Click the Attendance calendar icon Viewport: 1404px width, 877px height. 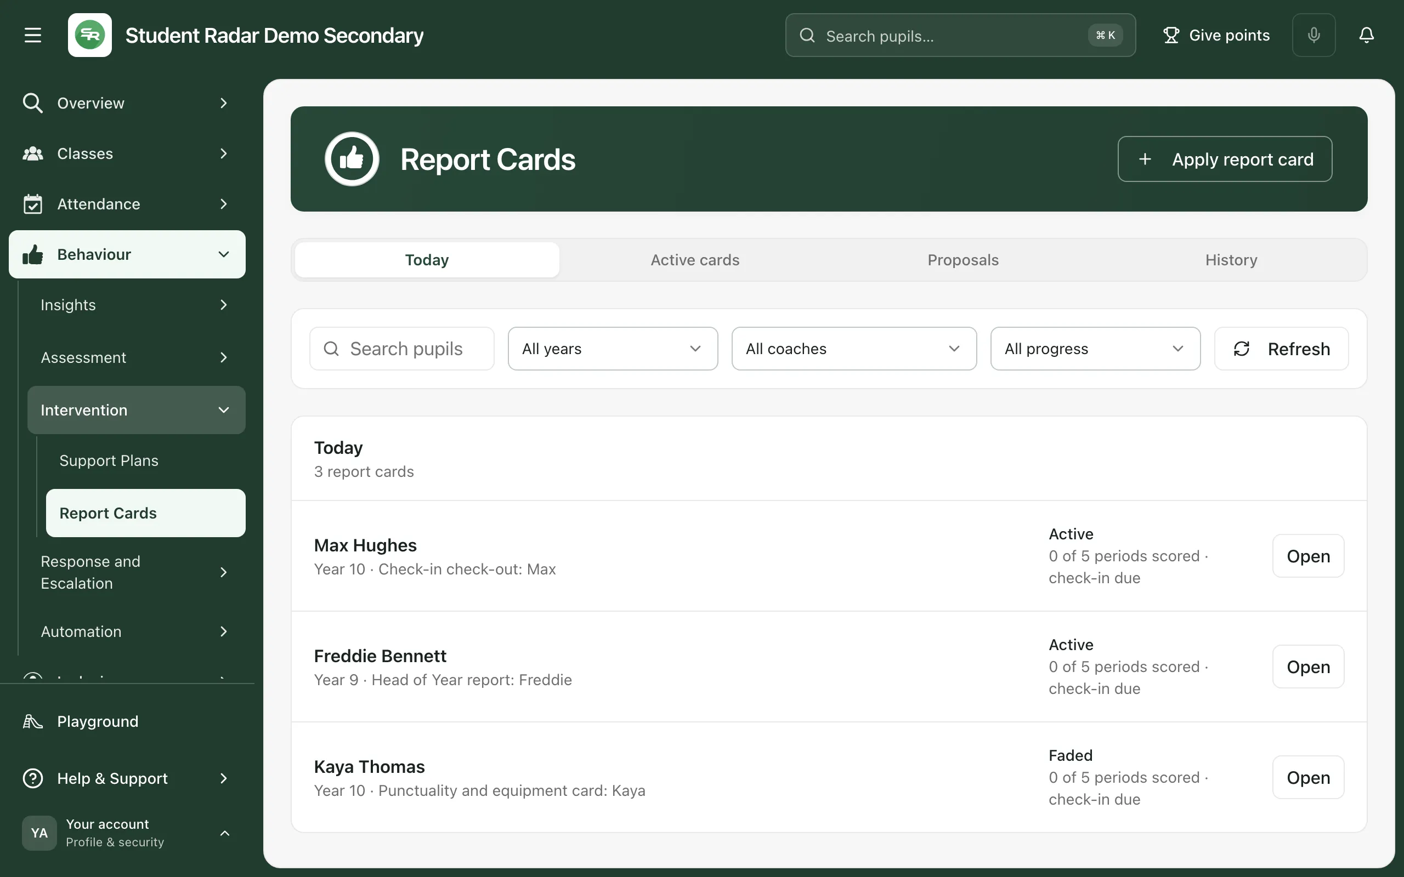(32, 204)
